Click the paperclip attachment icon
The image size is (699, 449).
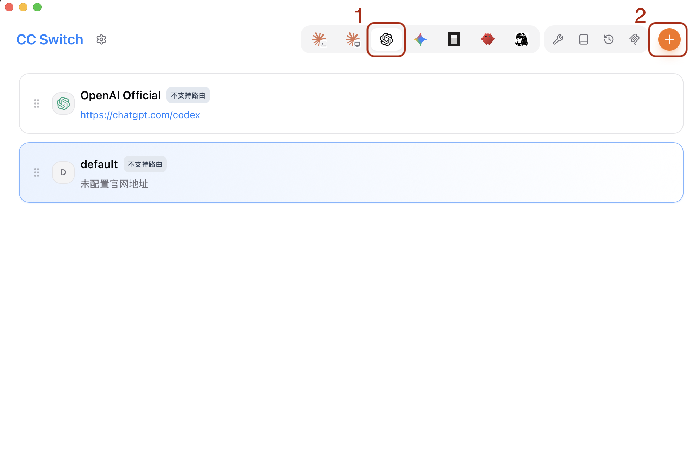click(634, 39)
